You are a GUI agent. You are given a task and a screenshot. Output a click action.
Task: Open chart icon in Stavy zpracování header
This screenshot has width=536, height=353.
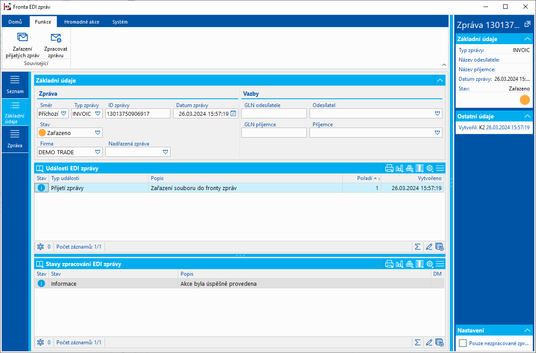(x=399, y=264)
